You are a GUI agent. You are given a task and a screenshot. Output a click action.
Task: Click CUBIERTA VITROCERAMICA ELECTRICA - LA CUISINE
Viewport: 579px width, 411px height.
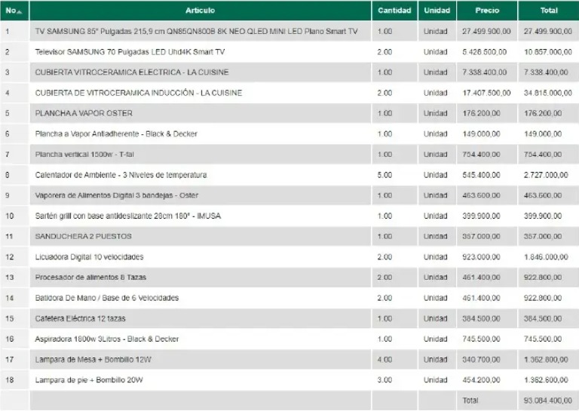132,72
